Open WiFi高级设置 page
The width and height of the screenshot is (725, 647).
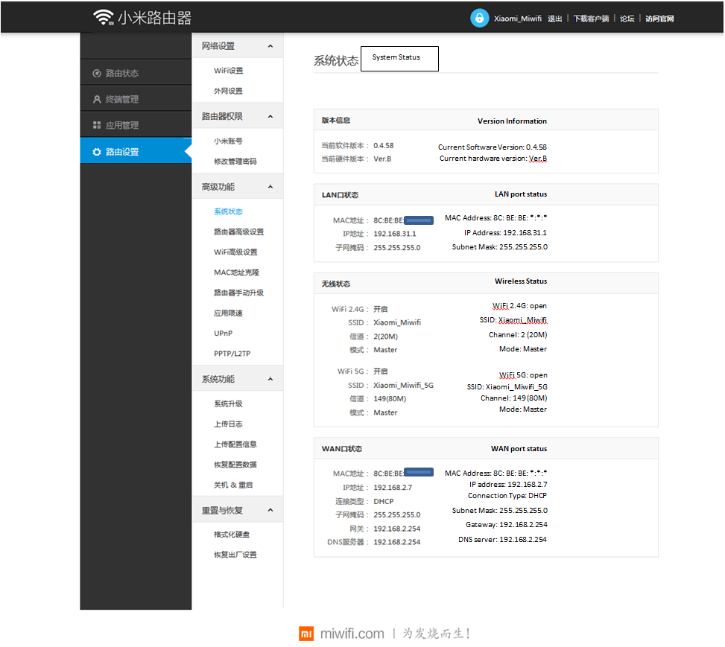(x=235, y=252)
